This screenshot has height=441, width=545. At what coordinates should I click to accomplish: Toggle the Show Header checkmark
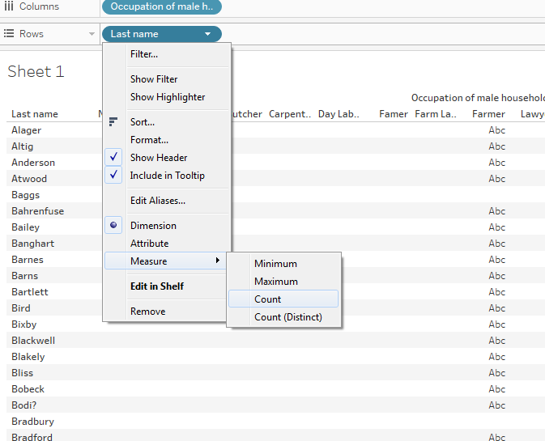click(x=114, y=158)
